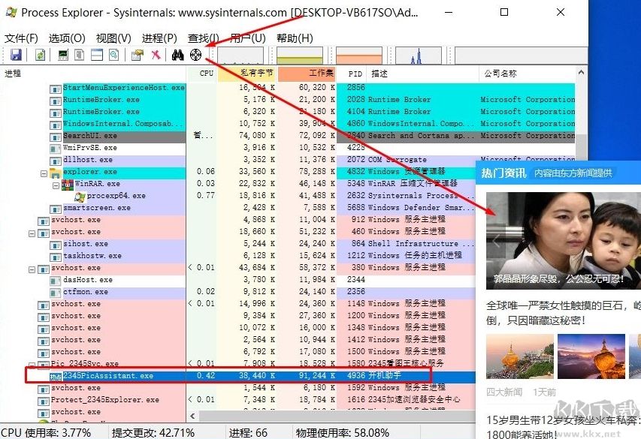This screenshot has height=439, width=641.
Task: Click the previous chevron on news carousel
Action: point(497,241)
